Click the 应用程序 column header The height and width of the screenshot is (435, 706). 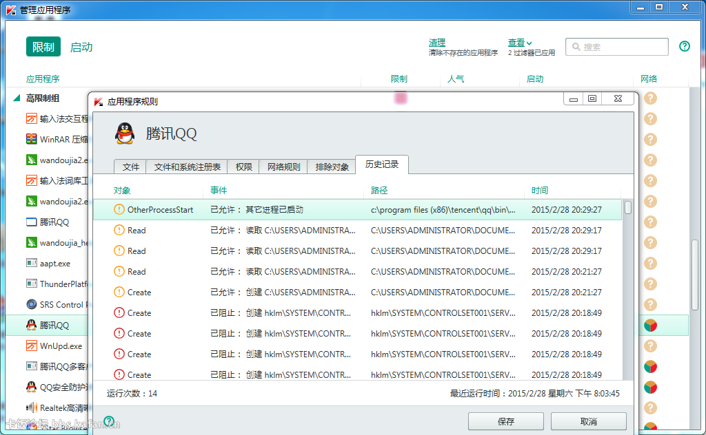(42, 79)
